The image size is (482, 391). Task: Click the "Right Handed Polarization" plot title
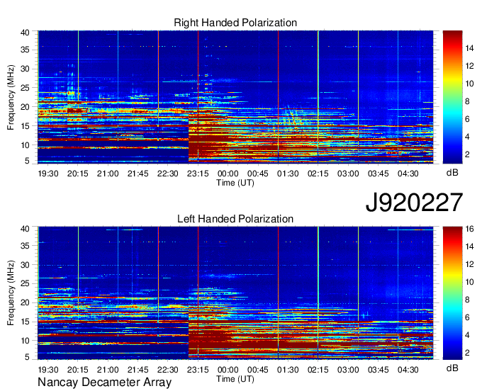coord(235,23)
